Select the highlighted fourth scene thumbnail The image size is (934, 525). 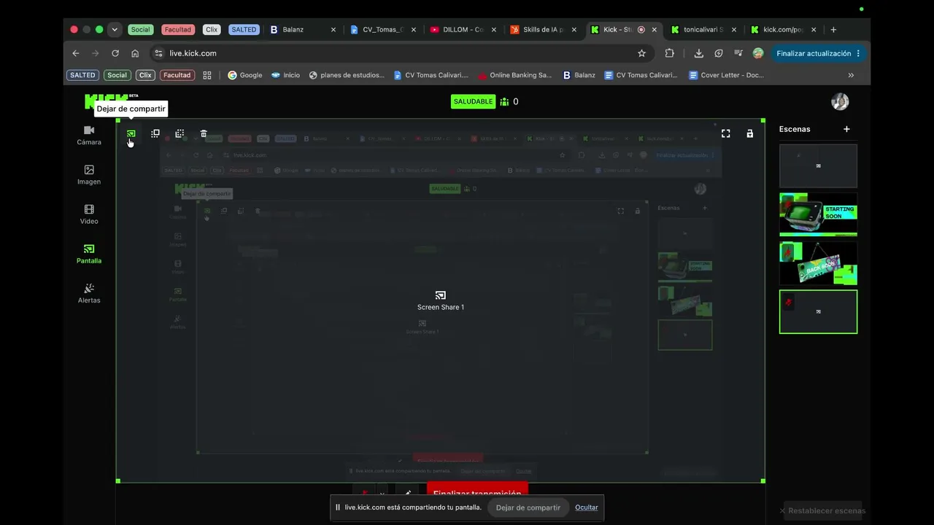pyautogui.click(x=818, y=312)
